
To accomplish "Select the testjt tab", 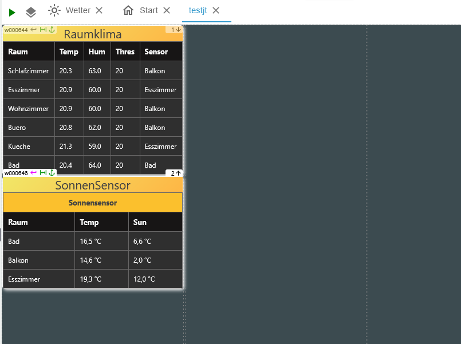I will pyautogui.click(x=198, y=10).
